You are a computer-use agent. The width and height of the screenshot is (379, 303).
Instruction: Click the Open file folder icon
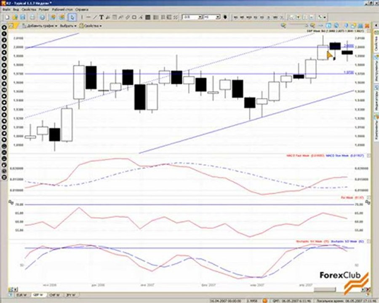(15, 17)
